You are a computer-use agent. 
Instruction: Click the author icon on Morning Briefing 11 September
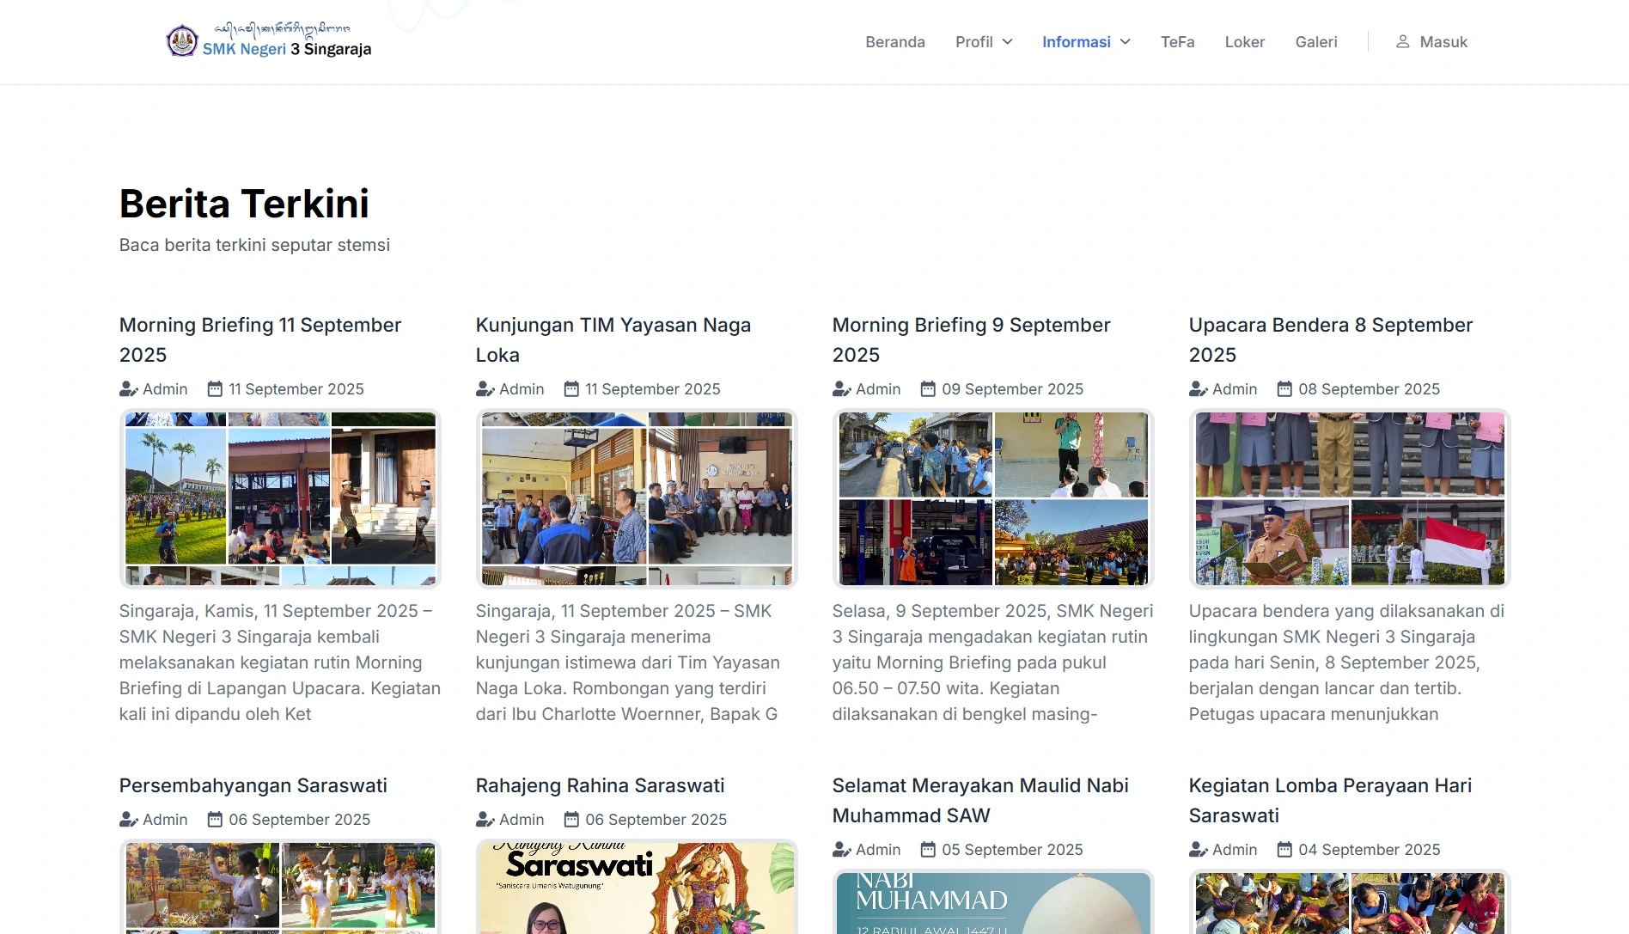(127, 388)
